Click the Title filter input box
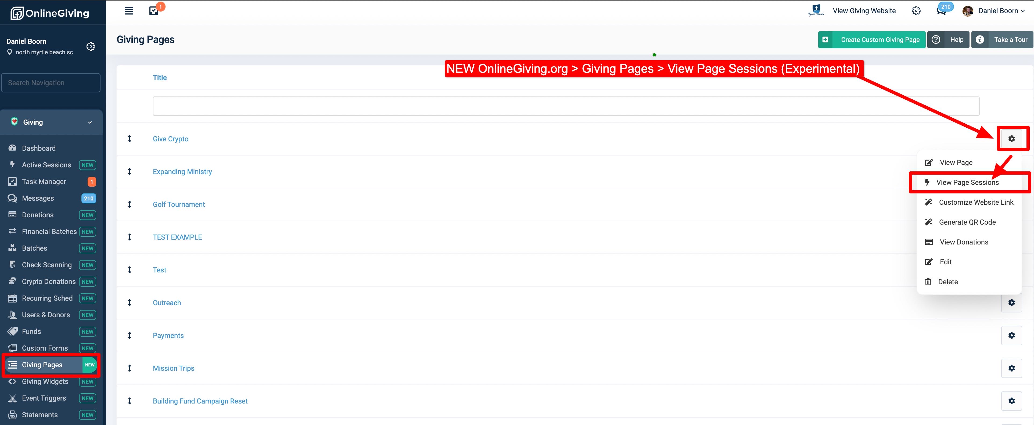Viewport: 1034px width, 425px height. click(x=566, y=106)
